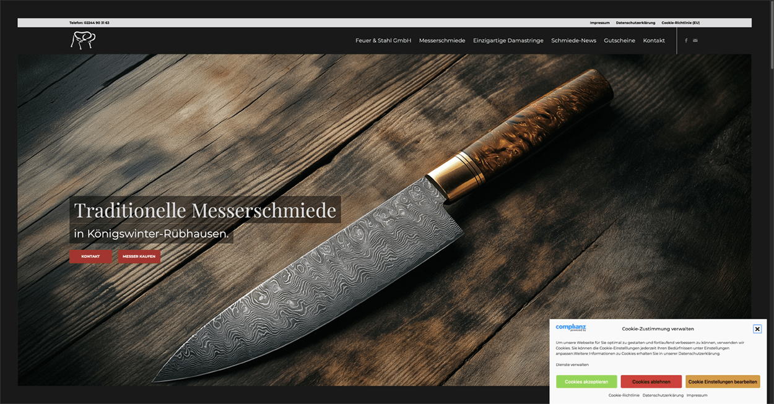
Task: Click the Complianz logo in cookie banner
Action: (x=570, y=328)
